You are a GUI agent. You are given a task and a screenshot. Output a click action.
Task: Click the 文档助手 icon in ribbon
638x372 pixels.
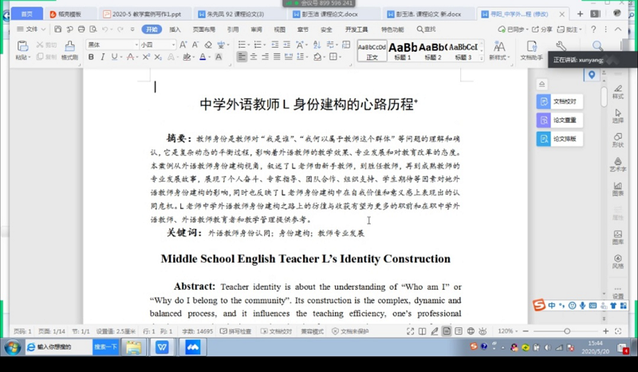pos(531,49)
